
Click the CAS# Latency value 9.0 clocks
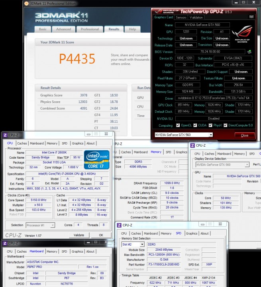(x=172, y=193)
